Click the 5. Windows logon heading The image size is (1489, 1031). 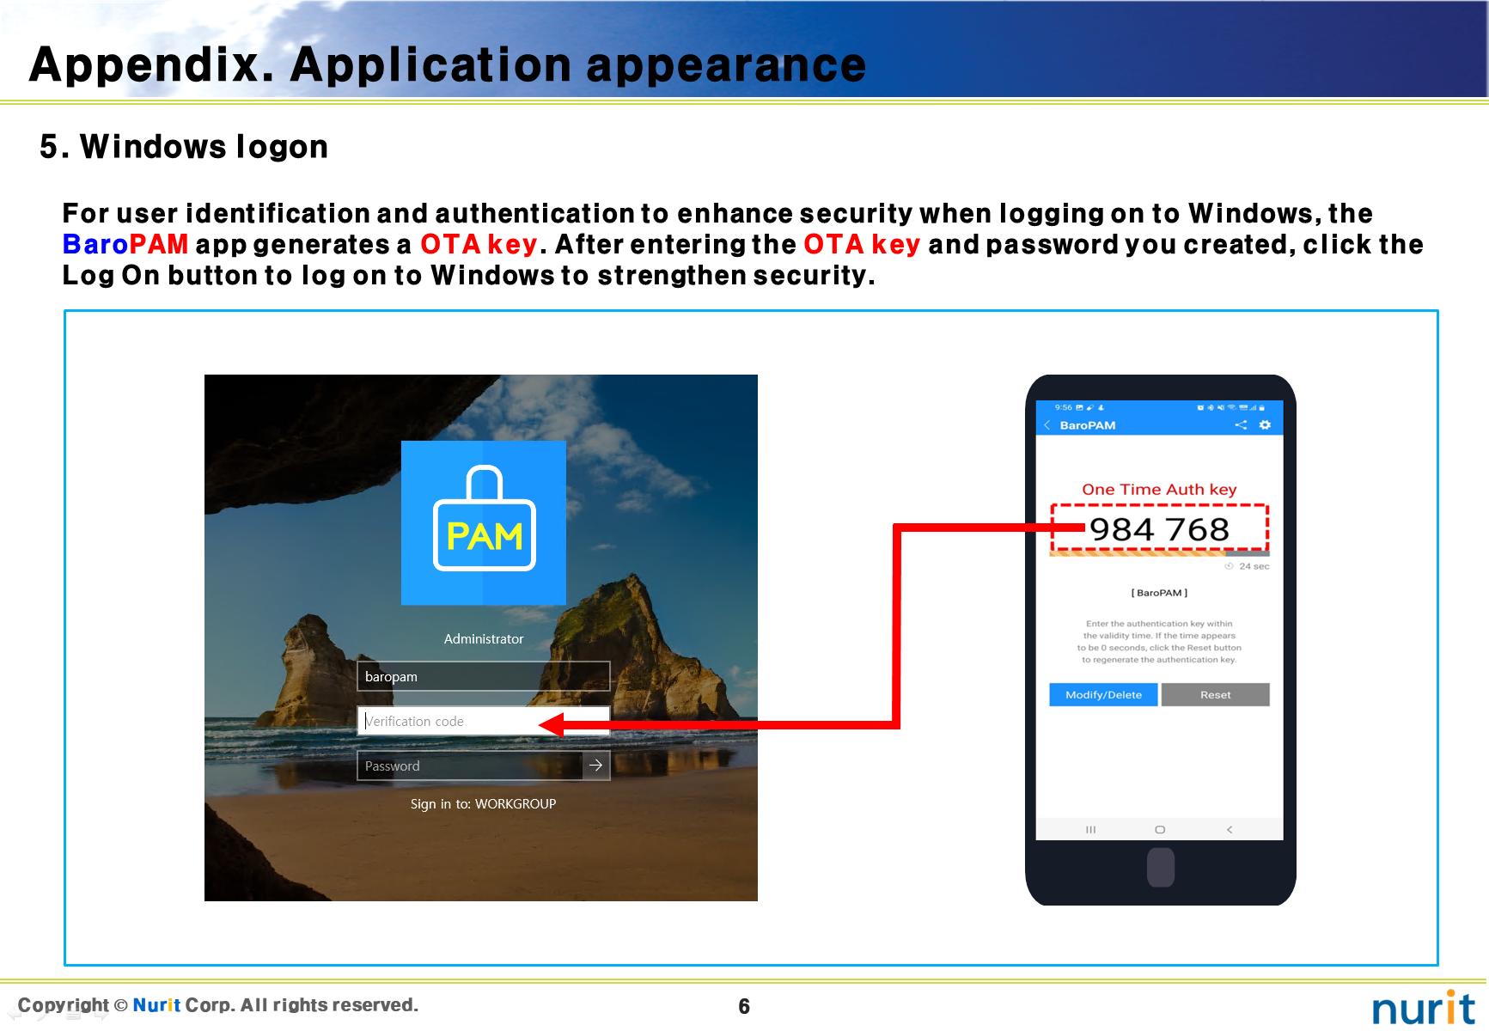click(x=184, y=147)
